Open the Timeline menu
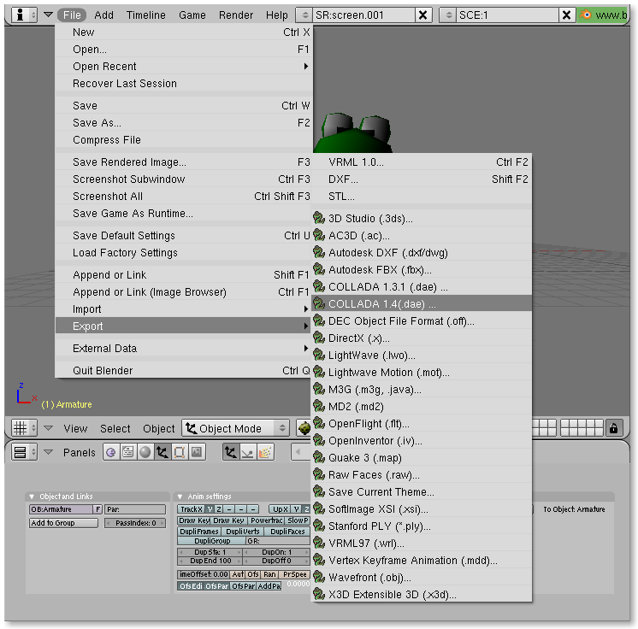638x629 pixels. click(145, 15)
